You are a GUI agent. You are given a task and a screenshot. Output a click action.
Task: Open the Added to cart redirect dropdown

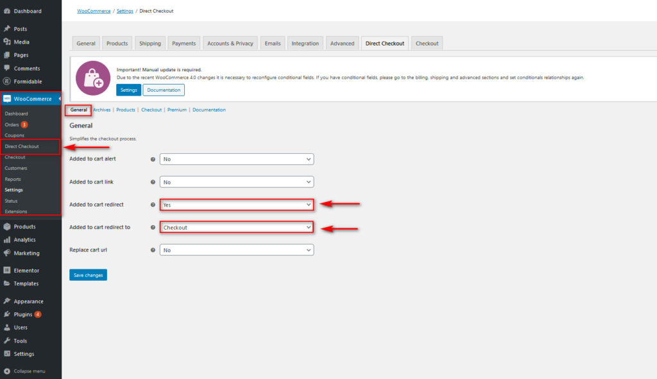pyautogui.click(x=237, y=205)
